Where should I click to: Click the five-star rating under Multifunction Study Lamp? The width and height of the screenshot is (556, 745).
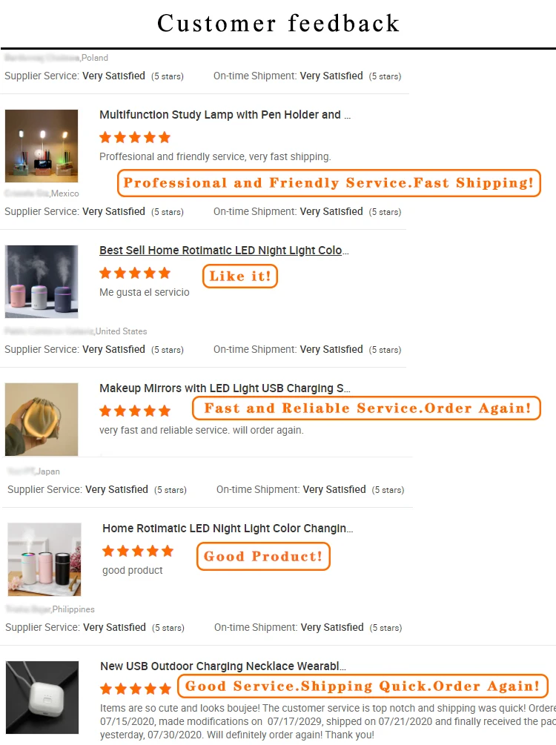click(135, 137)
